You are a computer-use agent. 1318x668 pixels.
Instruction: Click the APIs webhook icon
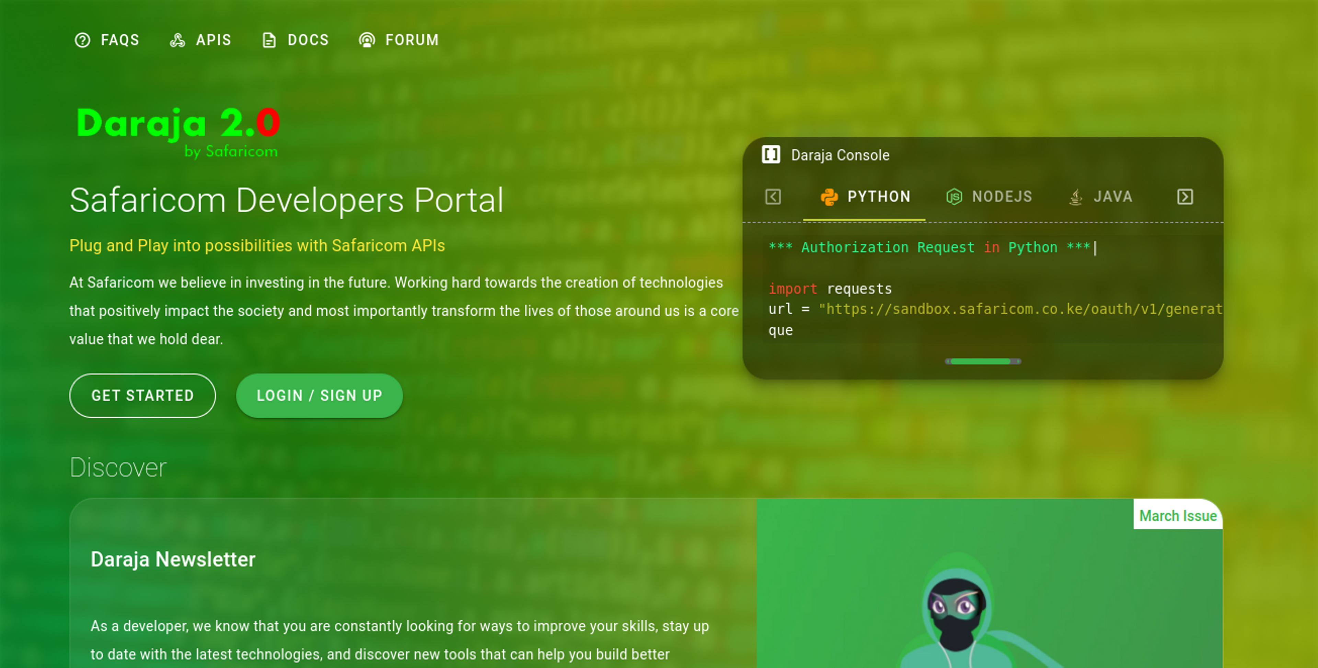tap(177, 40)
